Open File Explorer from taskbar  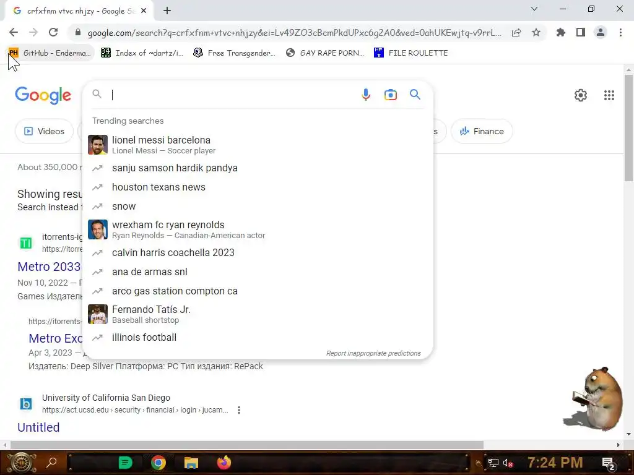pos(191,463)
